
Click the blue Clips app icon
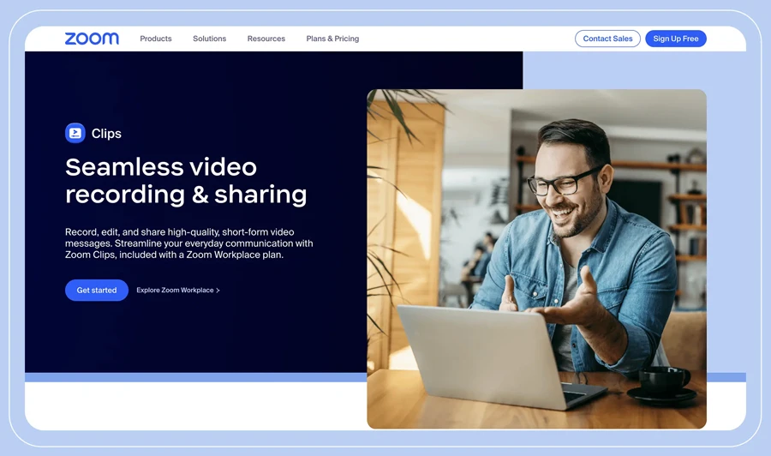coord(75,133)
